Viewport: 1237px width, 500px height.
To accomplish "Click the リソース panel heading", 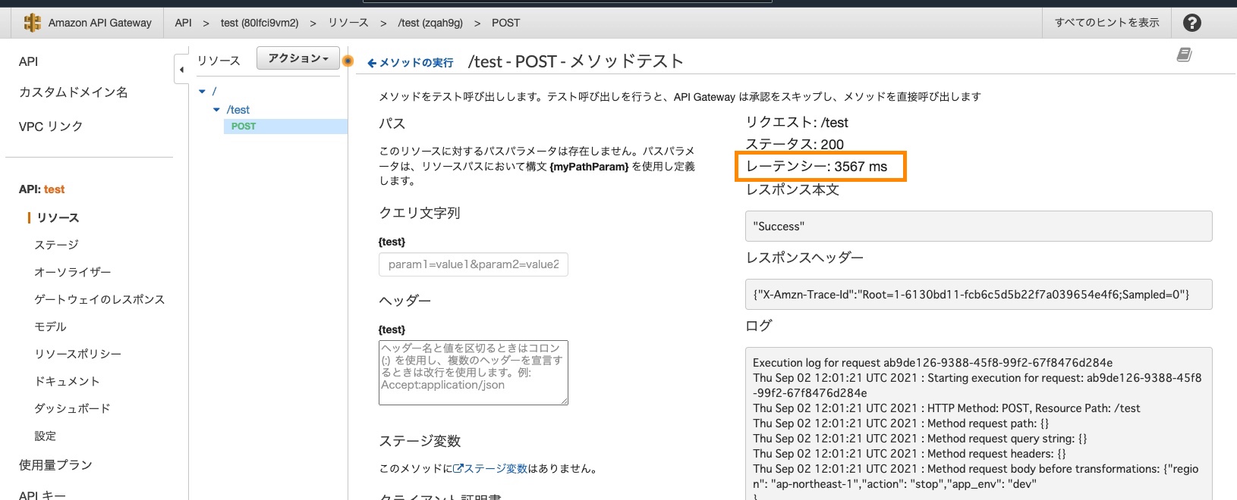I will 219,61.
